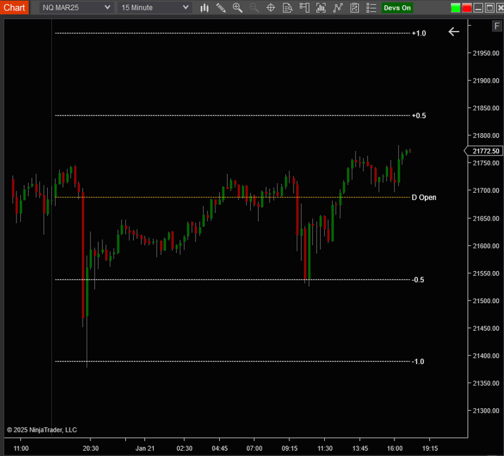
Task: Select the drawing tools pencil icon
Action: (x=220, y=8)
